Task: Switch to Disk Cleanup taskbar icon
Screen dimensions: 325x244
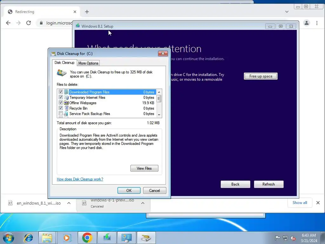Action: pyautogui.click(x=146, y=238)
